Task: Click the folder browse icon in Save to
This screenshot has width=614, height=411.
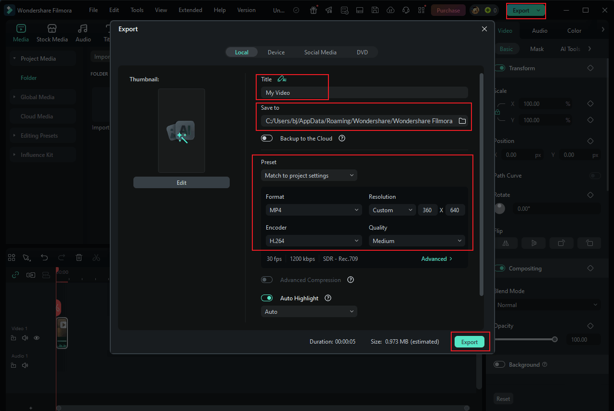Action: point(462,121)
